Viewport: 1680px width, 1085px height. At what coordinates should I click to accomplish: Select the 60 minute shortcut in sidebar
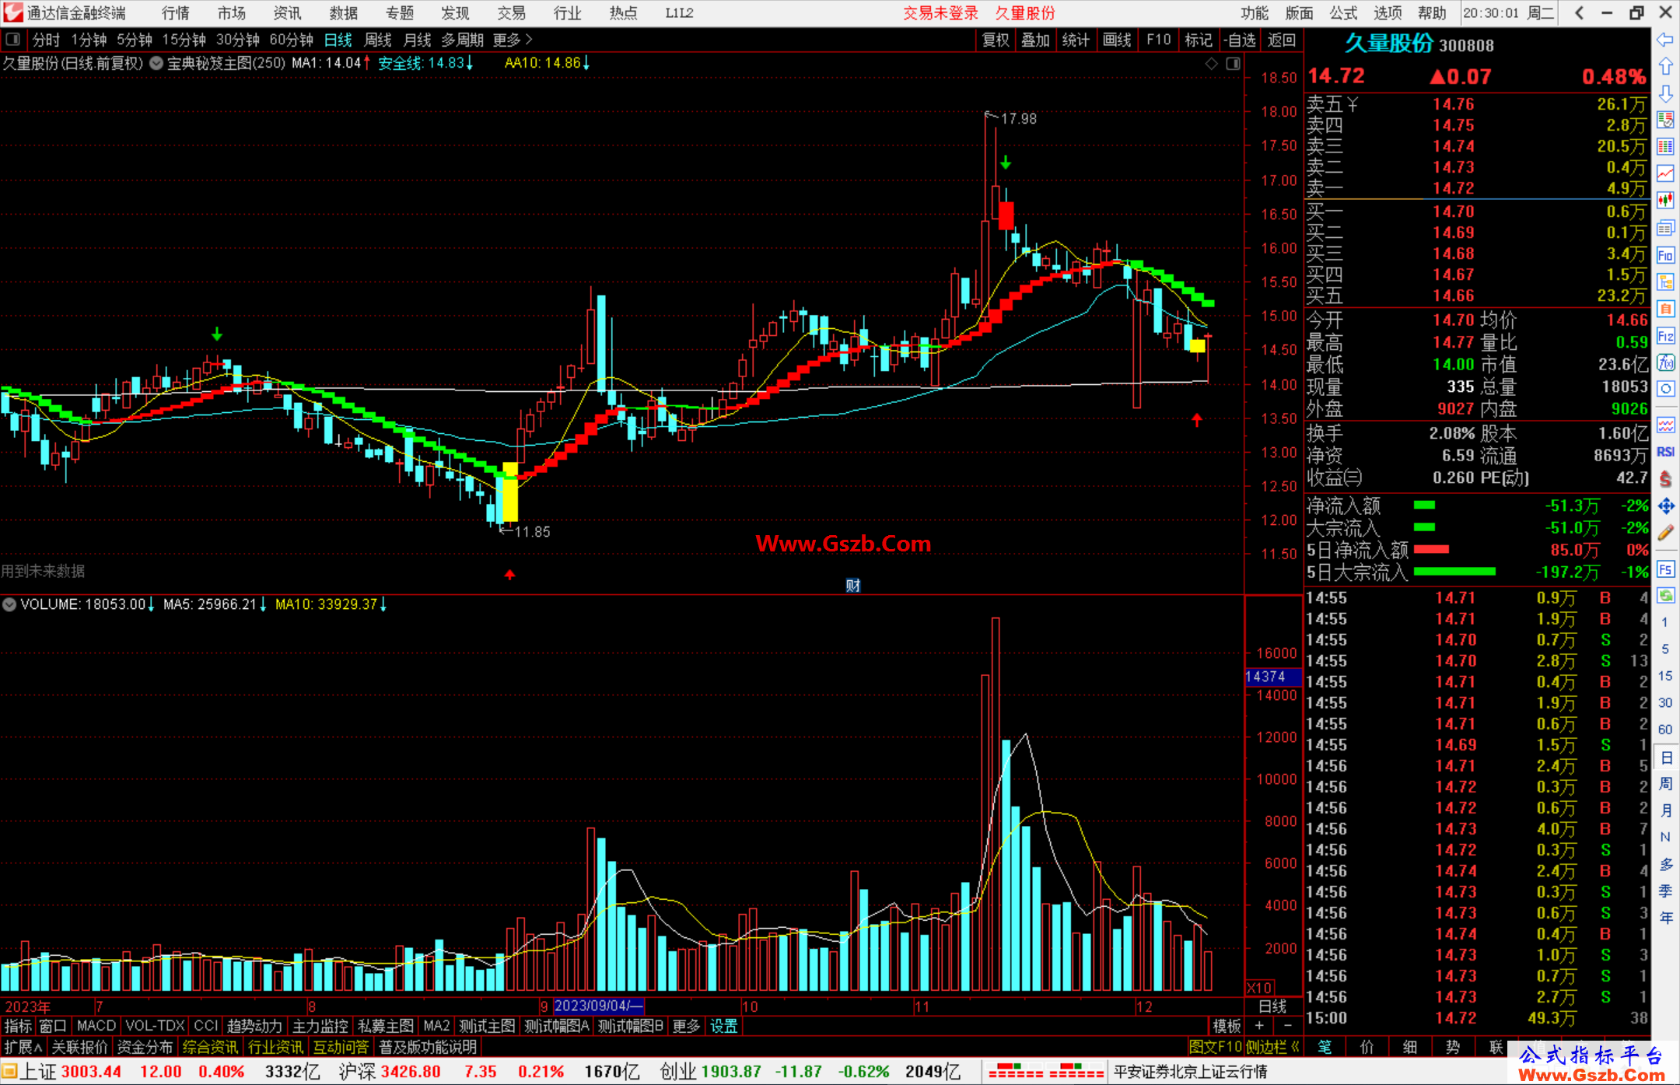[1665, 730]
